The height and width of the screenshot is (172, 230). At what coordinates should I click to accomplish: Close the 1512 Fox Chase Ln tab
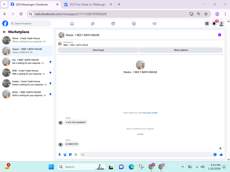[x=111, y=5]
